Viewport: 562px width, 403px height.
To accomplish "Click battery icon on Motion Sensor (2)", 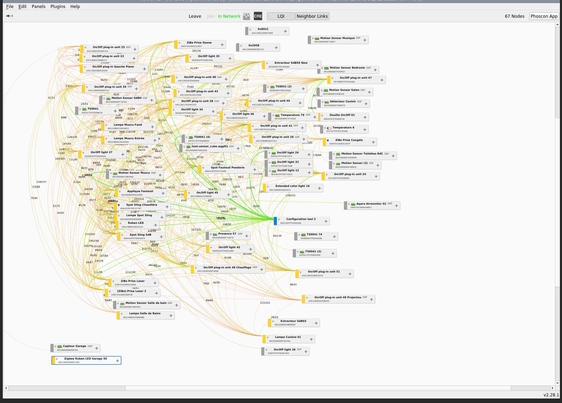I will (338, 163).
